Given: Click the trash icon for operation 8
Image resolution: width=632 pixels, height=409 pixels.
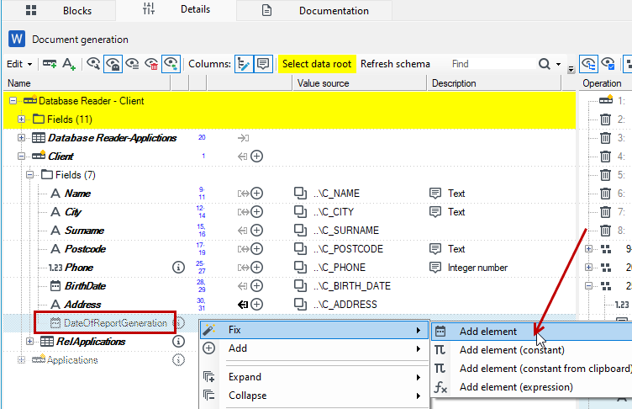Looking at the screenshot, I should click(605, 231).
